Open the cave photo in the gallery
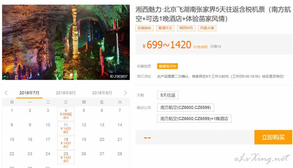Image resolution: width=293 pixels, height=168 pixels. pos(66,42)
